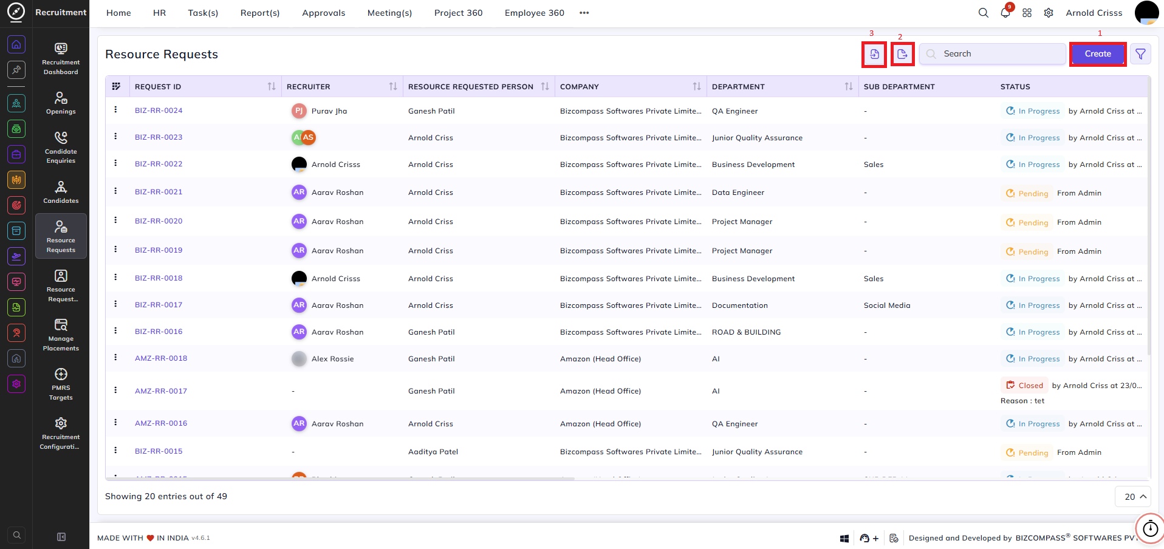Click the Search input field

click(x=993, y=54)
